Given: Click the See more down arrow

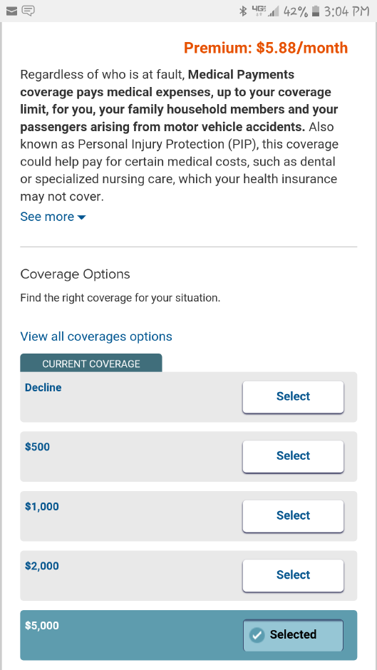Looking at the screenshot, I should 81,217.
